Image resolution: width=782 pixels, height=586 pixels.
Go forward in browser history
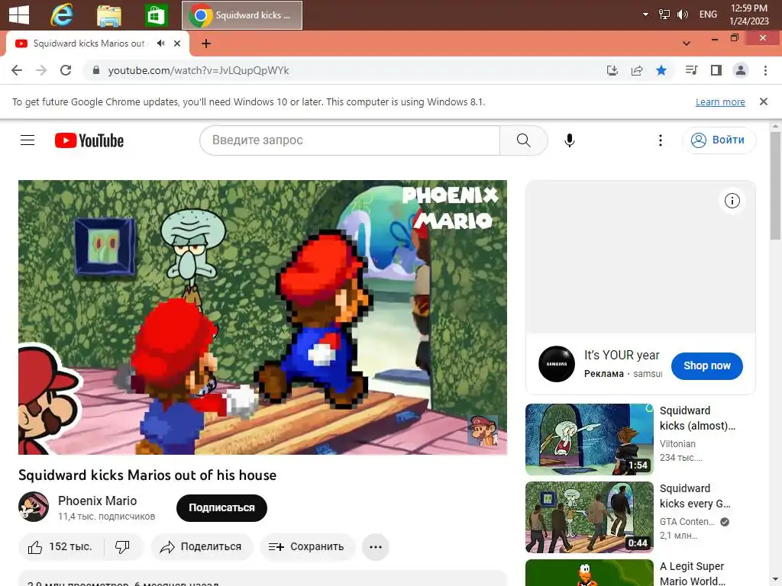41,70
